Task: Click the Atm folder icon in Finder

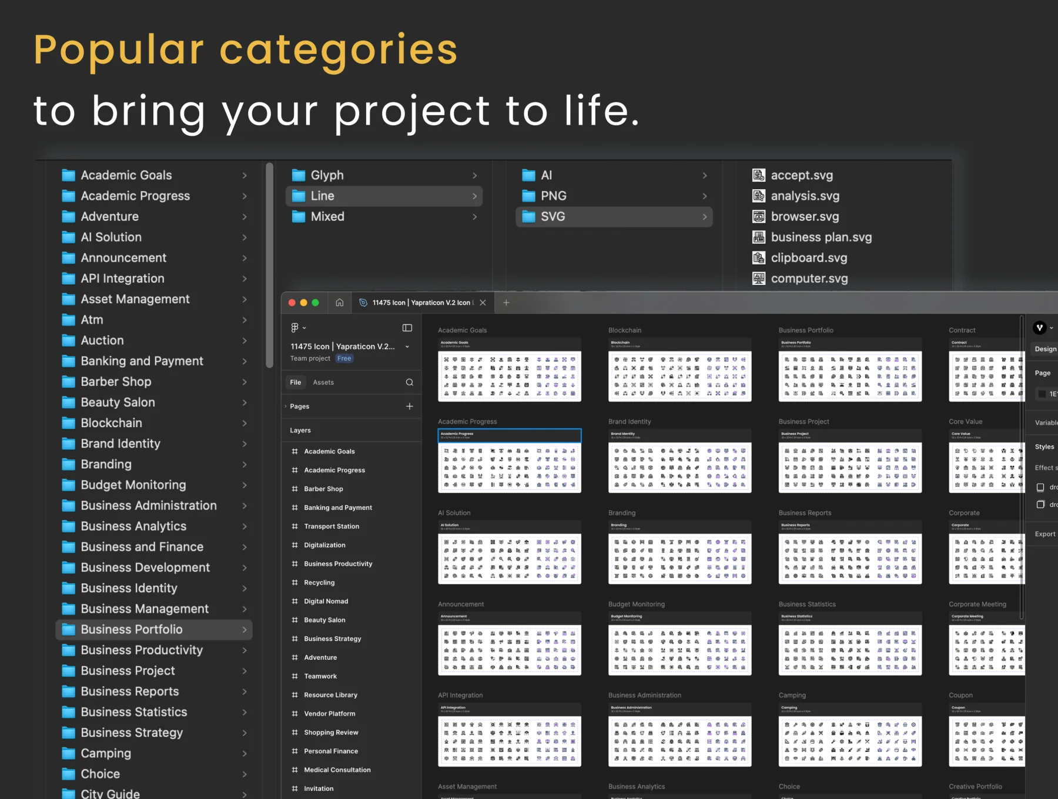Action: click(x=69, y=320)
